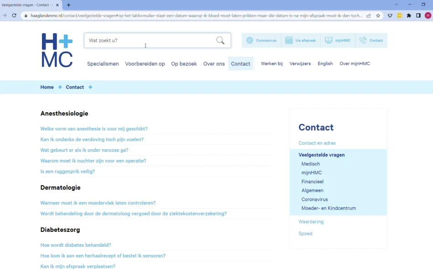Open mijnHMC via the monitor icon
This screenshot has width=433, height=270.
point(329,40)
